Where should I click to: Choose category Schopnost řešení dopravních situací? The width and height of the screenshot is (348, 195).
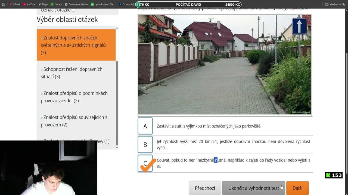coord(76,73)
